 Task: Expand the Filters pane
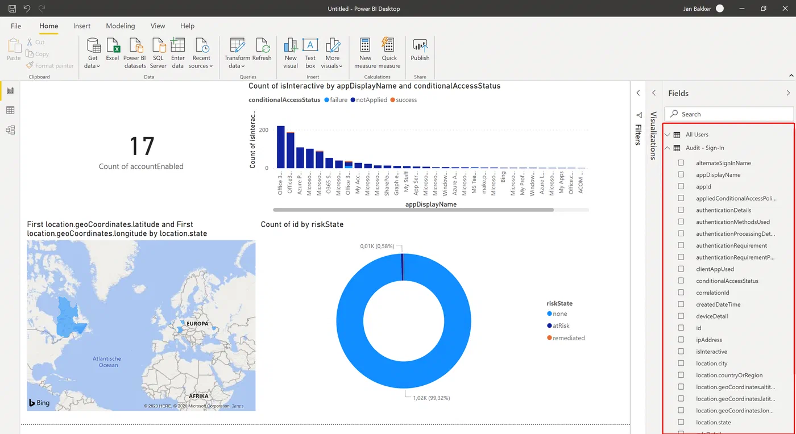pyautogui.click(x=638, y=93)
